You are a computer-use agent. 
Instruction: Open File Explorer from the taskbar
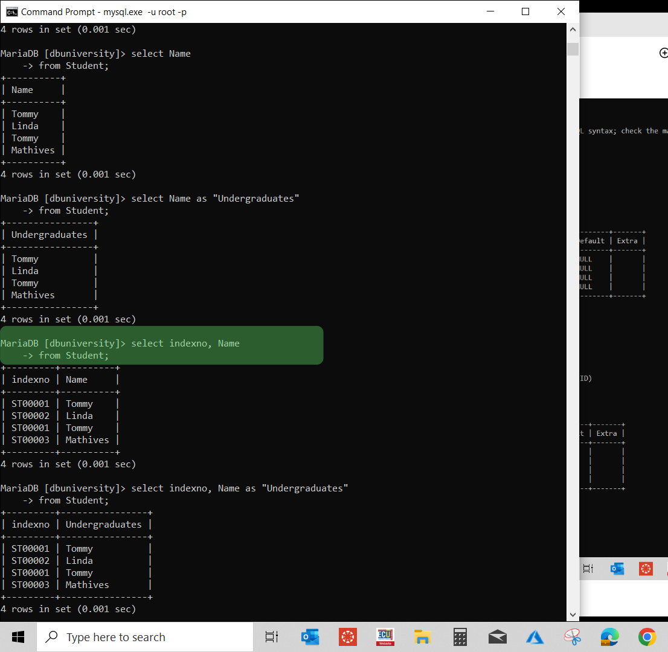(x=422, y=636)
